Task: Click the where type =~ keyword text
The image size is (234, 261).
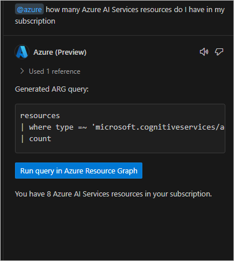Action: [58, 127]
